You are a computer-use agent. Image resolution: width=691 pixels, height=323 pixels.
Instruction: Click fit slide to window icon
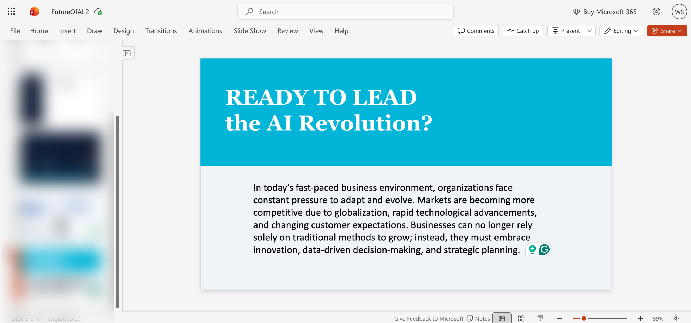[676, 318]
